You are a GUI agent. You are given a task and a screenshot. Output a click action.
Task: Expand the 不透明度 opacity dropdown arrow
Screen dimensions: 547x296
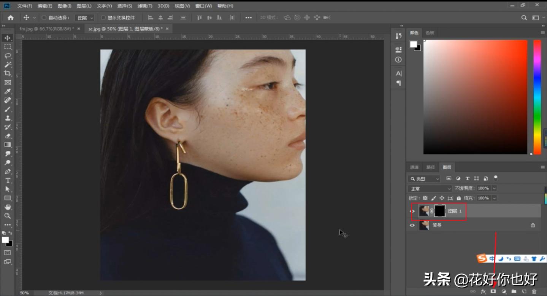point(494,188)
